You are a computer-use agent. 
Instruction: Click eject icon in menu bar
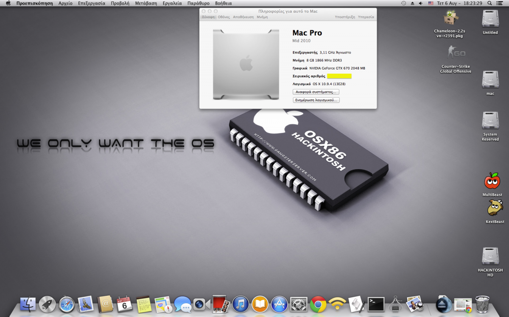412,3
